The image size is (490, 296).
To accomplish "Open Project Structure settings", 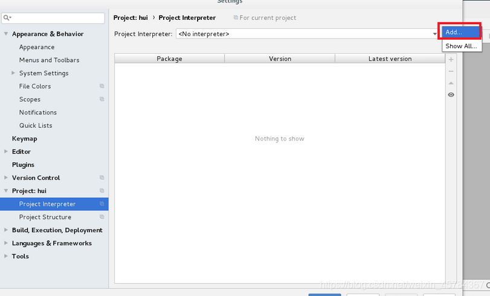I will (x=45, y=217).
